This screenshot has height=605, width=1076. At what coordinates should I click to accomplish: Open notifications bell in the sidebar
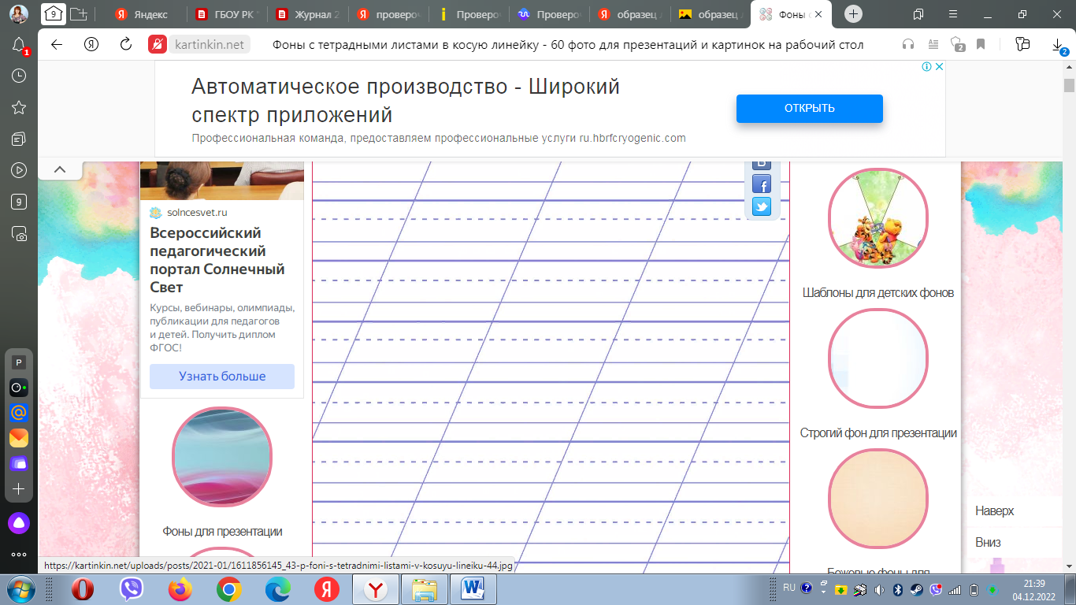(19, 46)
